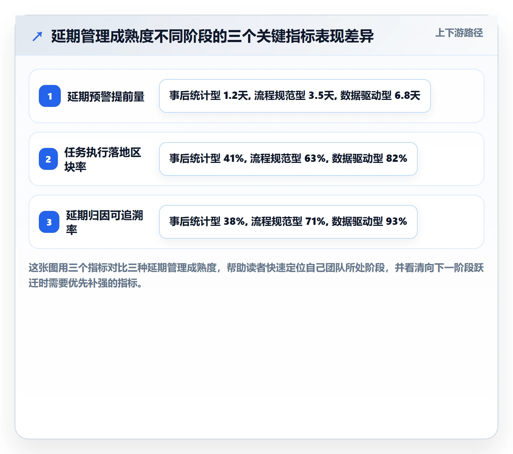Click the description paragraph starting 这张图用三个指标
Viewport: 513px width, 454px height.
click(256, 275)
